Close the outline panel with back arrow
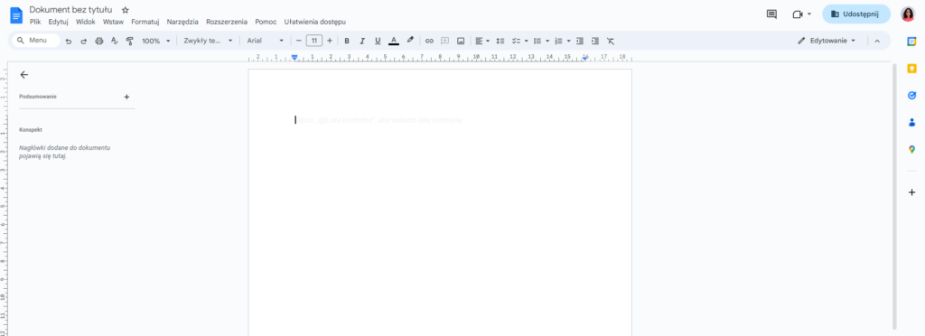This screenshot has width=925, height=336. point(23,75)
